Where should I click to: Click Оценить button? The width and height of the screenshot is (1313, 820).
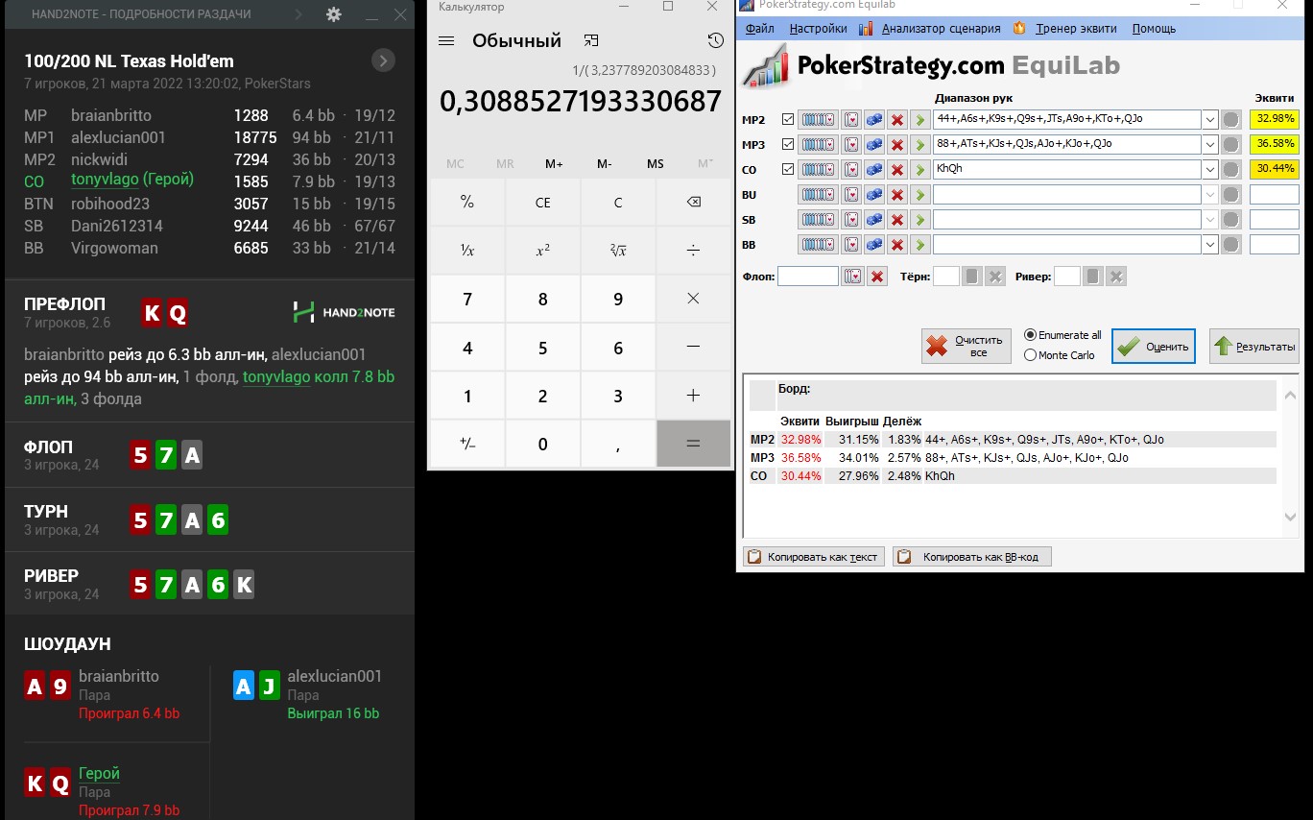coord(1154,347)
